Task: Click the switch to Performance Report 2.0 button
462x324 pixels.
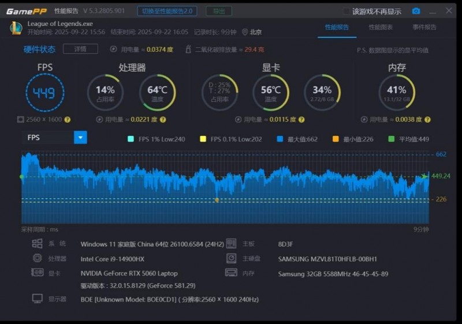Action: click(x=167, y=11)
